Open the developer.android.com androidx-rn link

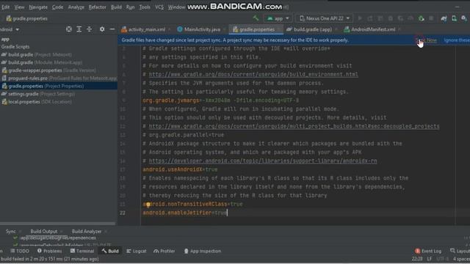[x=263, y=161]
